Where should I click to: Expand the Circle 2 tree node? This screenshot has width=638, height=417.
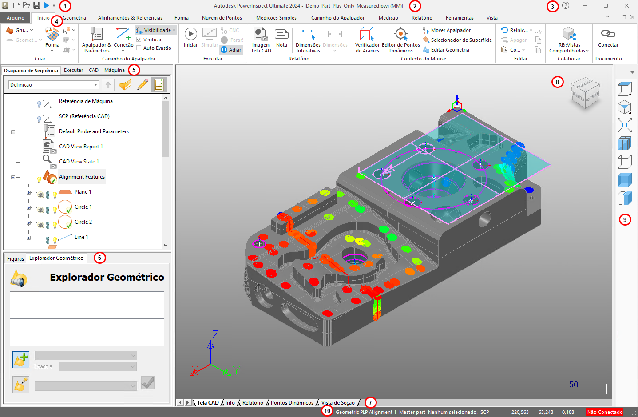point(28,222)
